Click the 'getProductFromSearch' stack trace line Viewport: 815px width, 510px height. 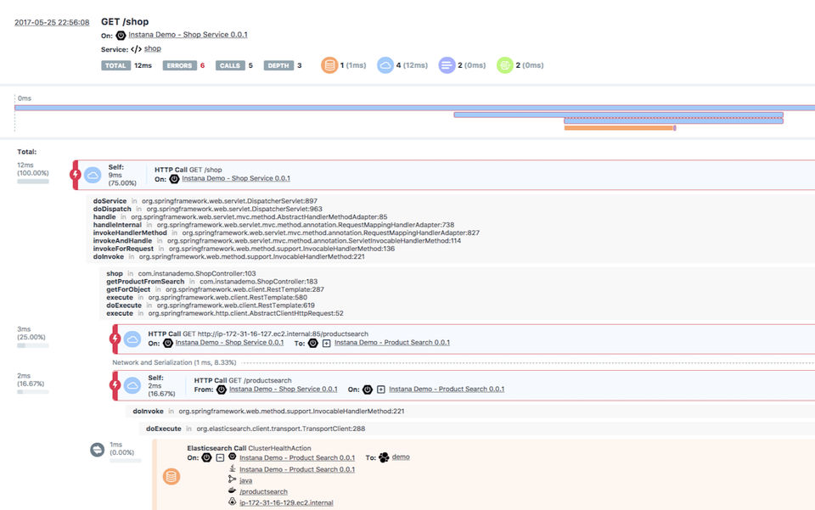(x=211, y=282)
